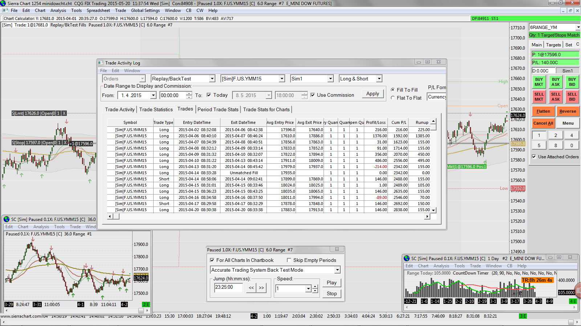
Task: Click the Apply button in Trade Activity Log
Action: [x=373, y=94]
